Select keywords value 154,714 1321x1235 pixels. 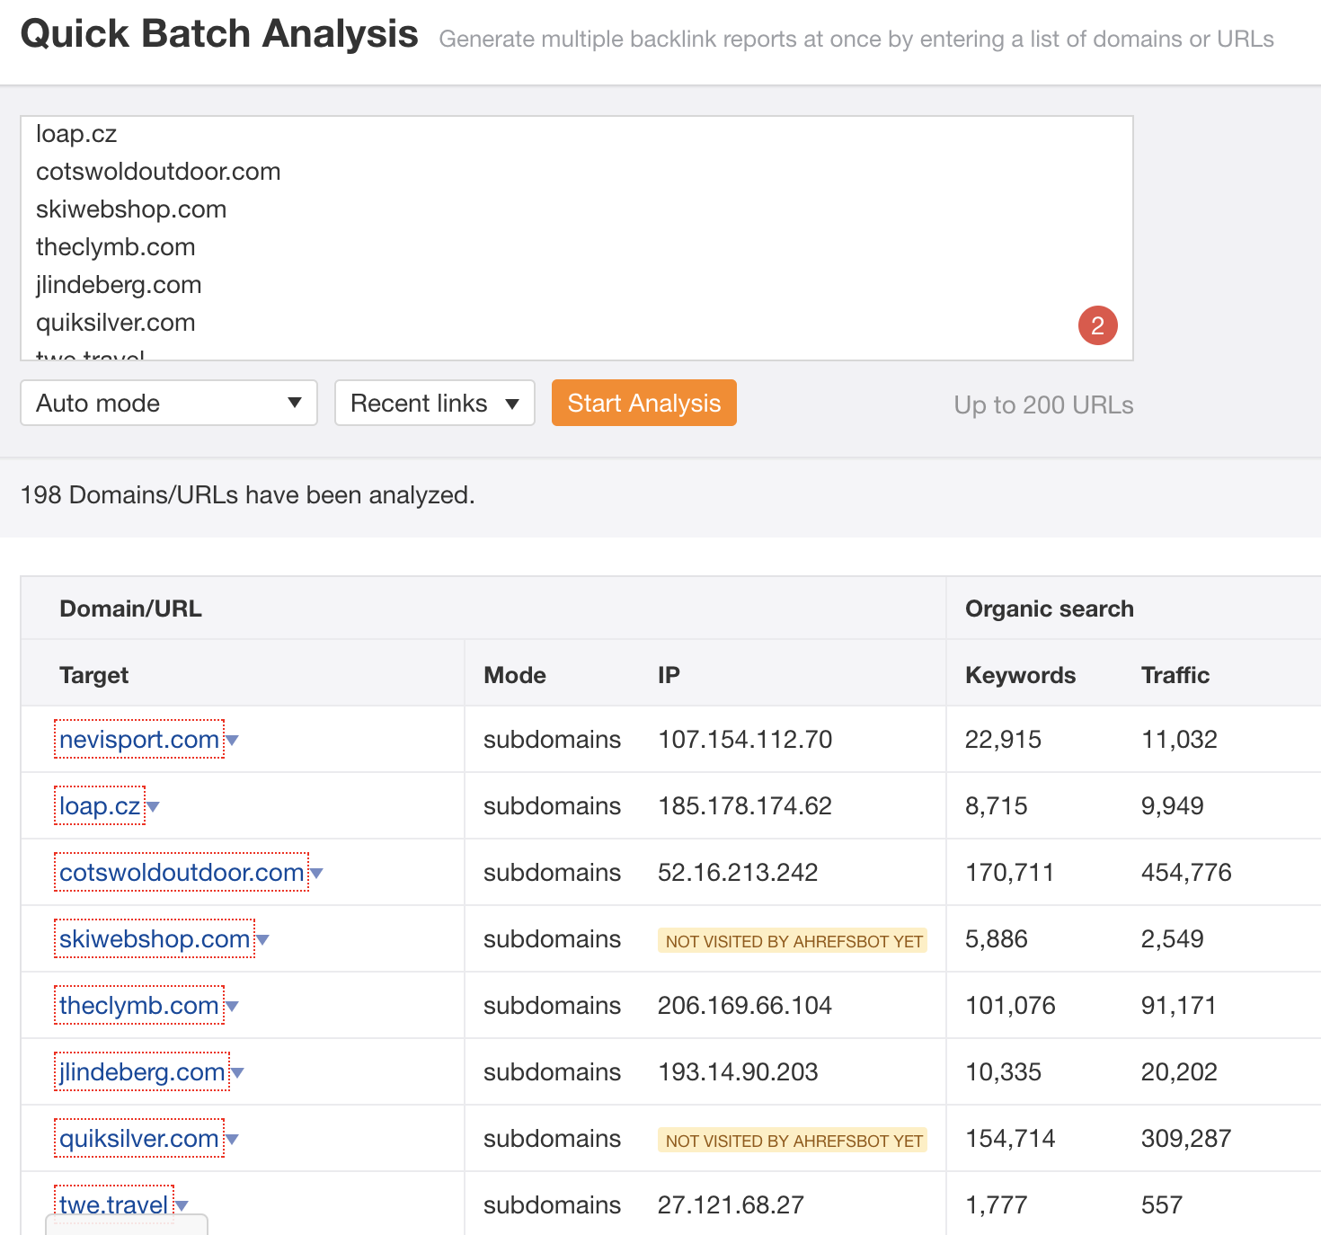(1010, 1138)
